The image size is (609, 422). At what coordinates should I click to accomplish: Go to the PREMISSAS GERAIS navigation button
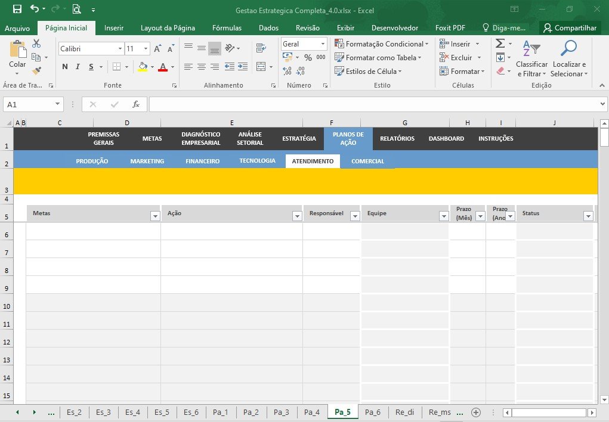point(104,139)
